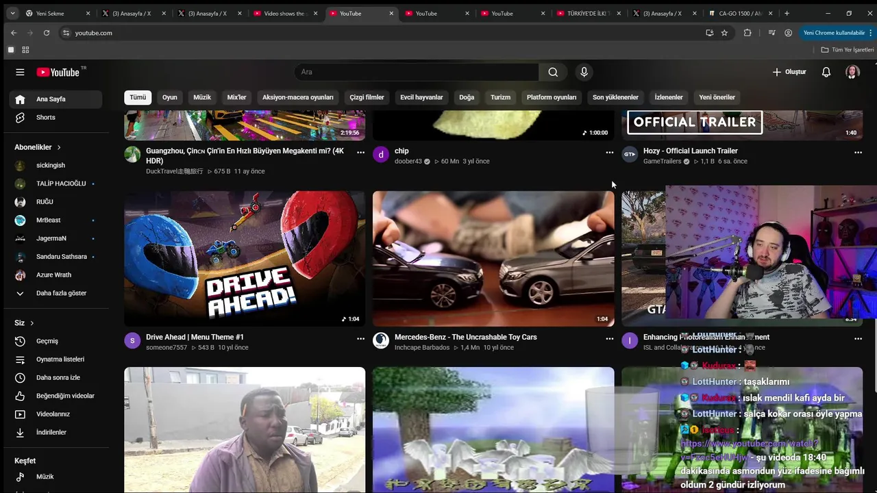The image size is (877, 493).
Task: Open JagermaN channel subscription
Action: coord(56,238)
